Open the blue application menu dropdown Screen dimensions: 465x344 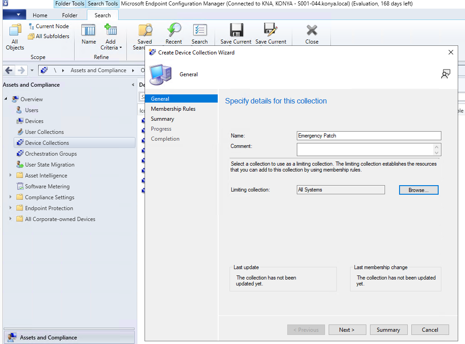[x=14, y=15]
